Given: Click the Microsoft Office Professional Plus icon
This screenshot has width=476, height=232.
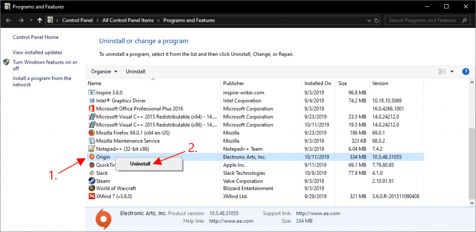Looking at the screenshot, I should pos(91,109).
